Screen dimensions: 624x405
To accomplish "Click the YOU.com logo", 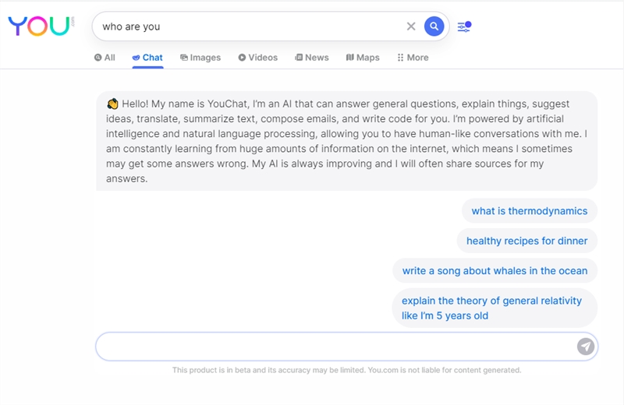I will [41, 26].
